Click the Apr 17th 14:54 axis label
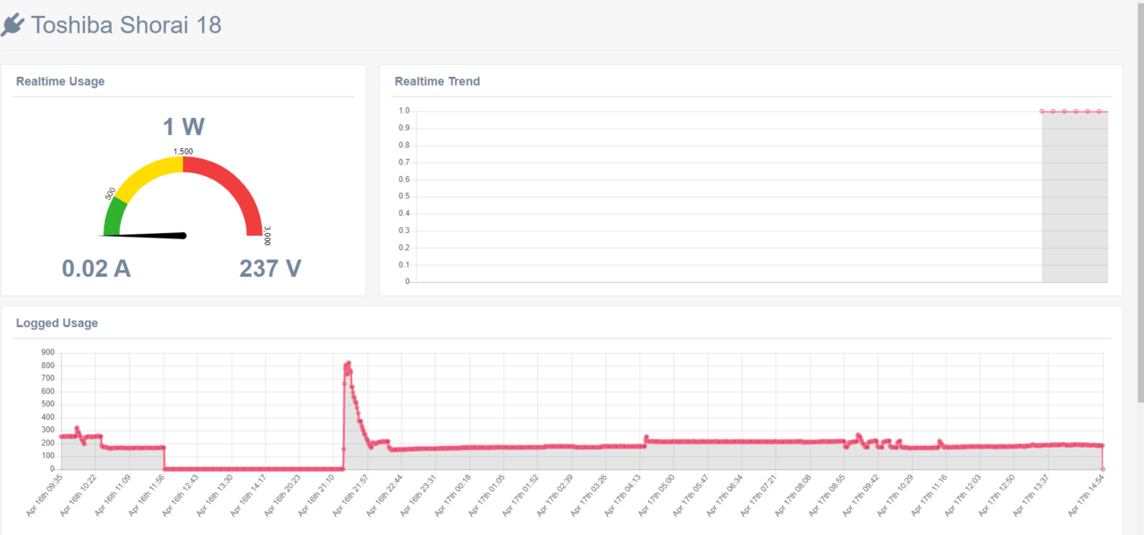 point(1087,497)
